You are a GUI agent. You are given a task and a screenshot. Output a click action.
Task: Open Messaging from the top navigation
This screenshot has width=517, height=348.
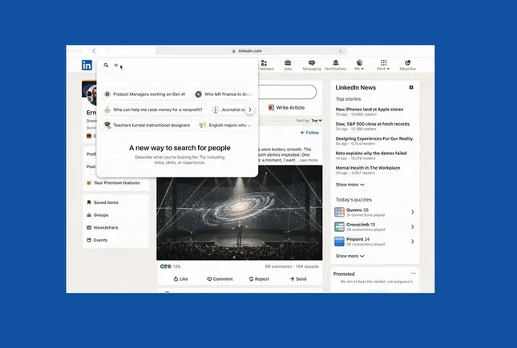[x=310, y=64]
